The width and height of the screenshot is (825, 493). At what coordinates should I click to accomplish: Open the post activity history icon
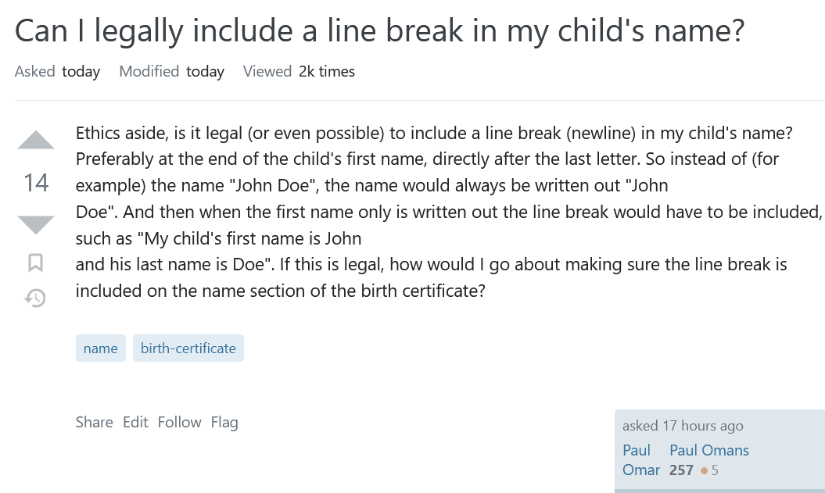pos(36,298)
